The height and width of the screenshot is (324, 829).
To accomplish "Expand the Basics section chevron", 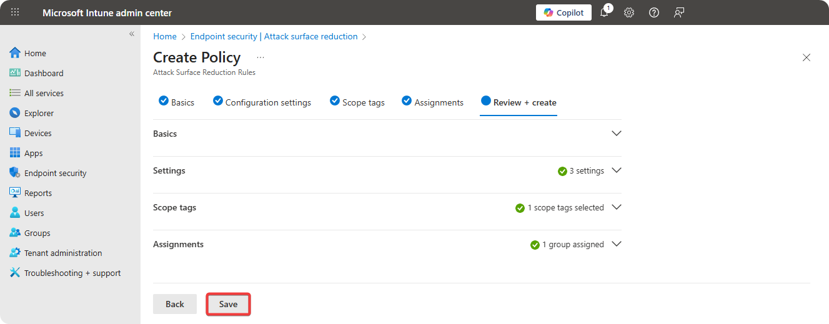I will (x=617, y=134).
